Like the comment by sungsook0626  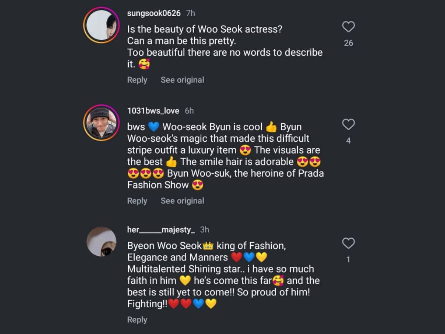click(348, 27)
